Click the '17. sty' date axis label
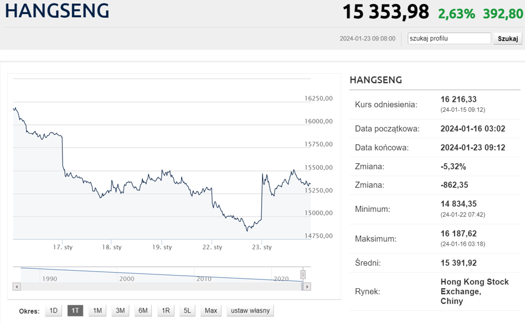525x322 pixels. [x=63, y=247]
